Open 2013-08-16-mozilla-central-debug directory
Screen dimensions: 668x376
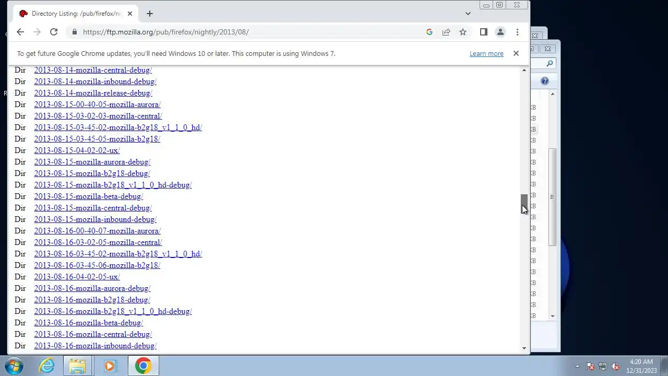(93, 334)
